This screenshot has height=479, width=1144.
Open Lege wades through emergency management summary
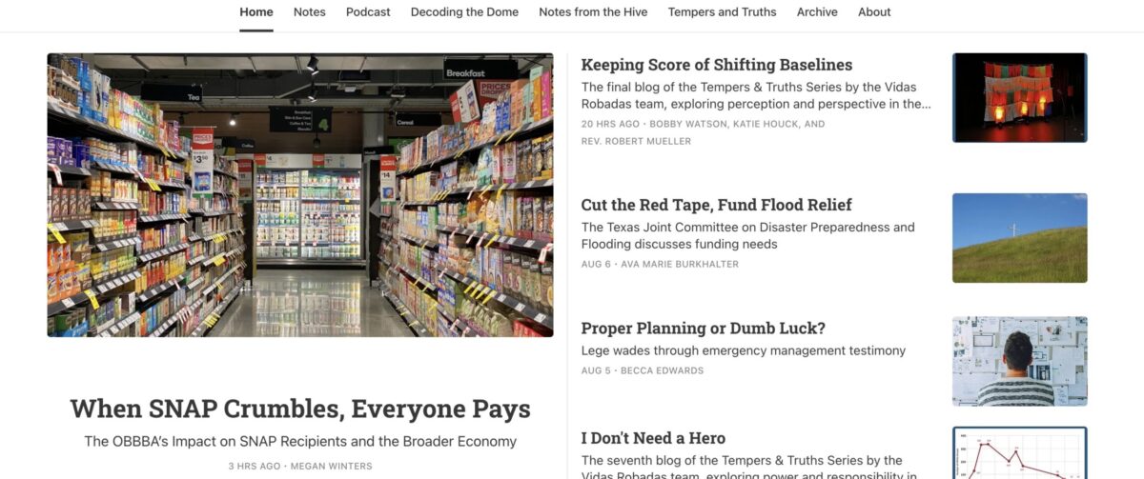(744, 350)
